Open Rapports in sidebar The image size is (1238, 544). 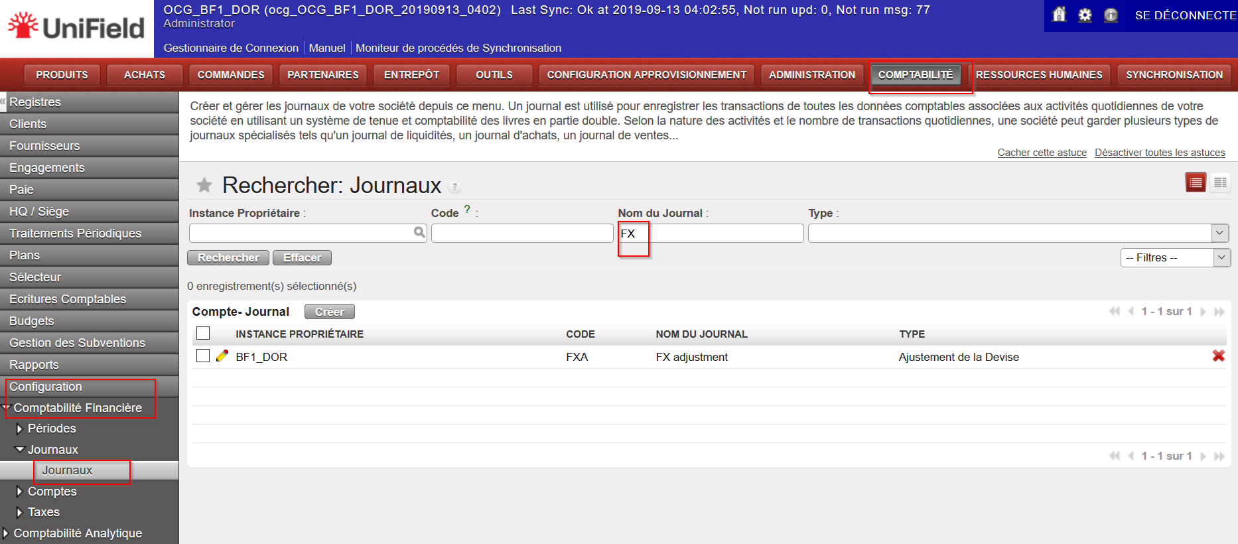click(x=89, y=365)
